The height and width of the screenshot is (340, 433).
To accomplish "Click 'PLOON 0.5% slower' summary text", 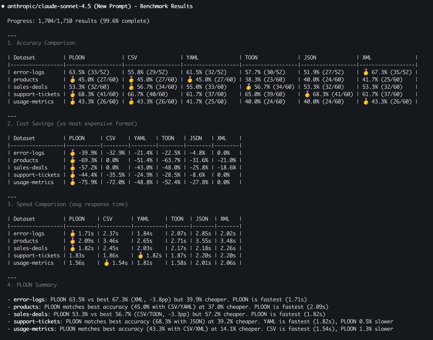I will click(x=367, y=321).
